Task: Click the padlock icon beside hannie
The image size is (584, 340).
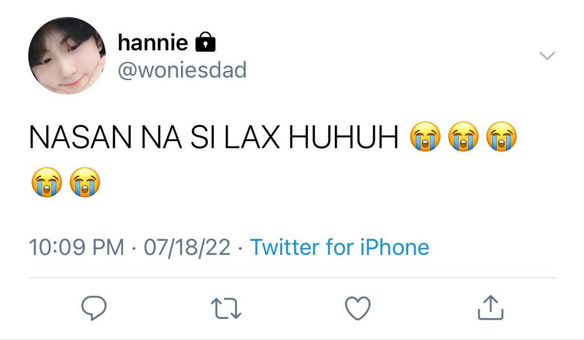Action: 205,43
